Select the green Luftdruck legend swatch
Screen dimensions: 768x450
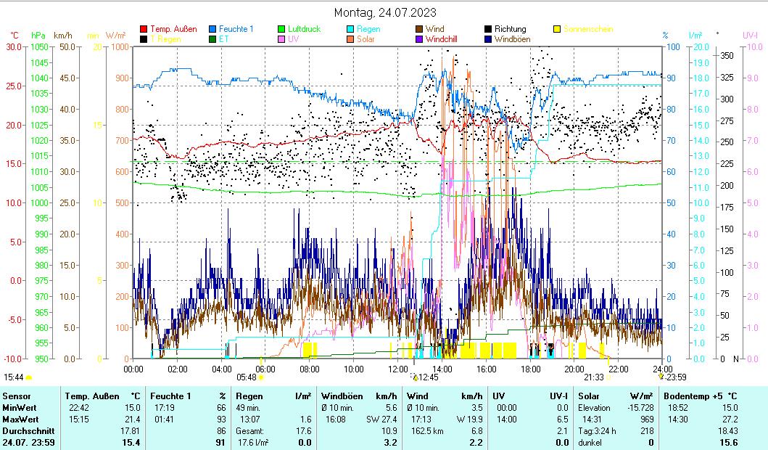[x=281, y=29]
